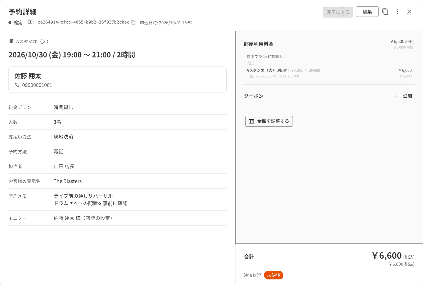Screen dimensions: 423x285
Task: Click the 申込日時 2026/10/01 15:52 text
Action: 166,23
